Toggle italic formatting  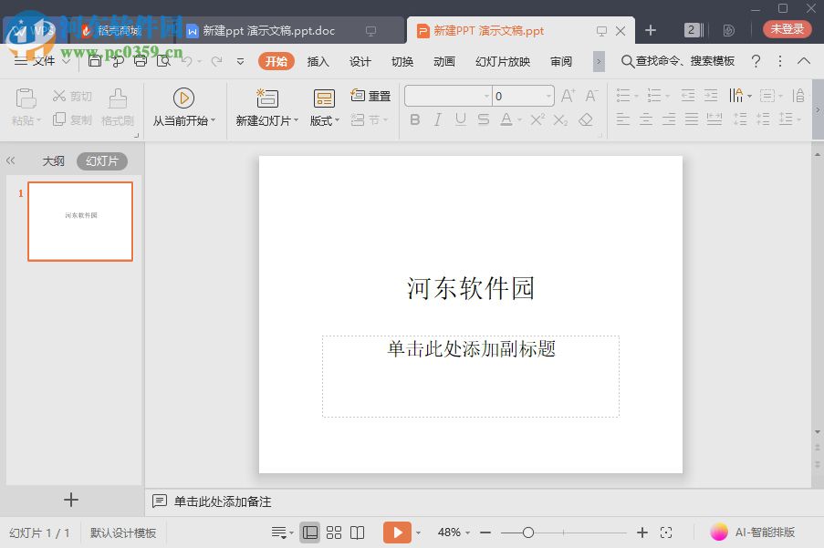coord(437,119)
